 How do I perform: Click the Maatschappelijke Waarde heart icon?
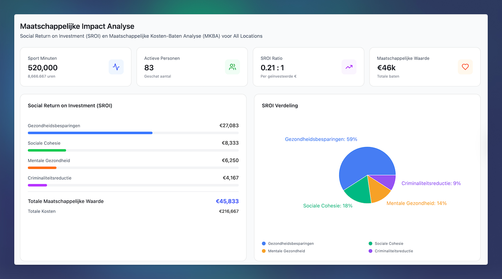(465, 67)
